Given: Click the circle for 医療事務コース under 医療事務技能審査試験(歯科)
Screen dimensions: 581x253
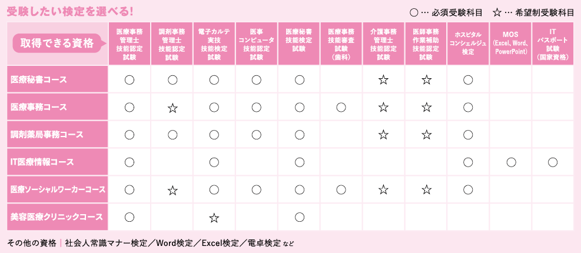Looking at the screenshot, I should point(341,107).
